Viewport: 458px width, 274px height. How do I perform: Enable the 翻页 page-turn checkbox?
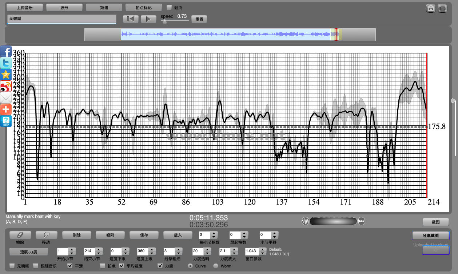[169, 7]
